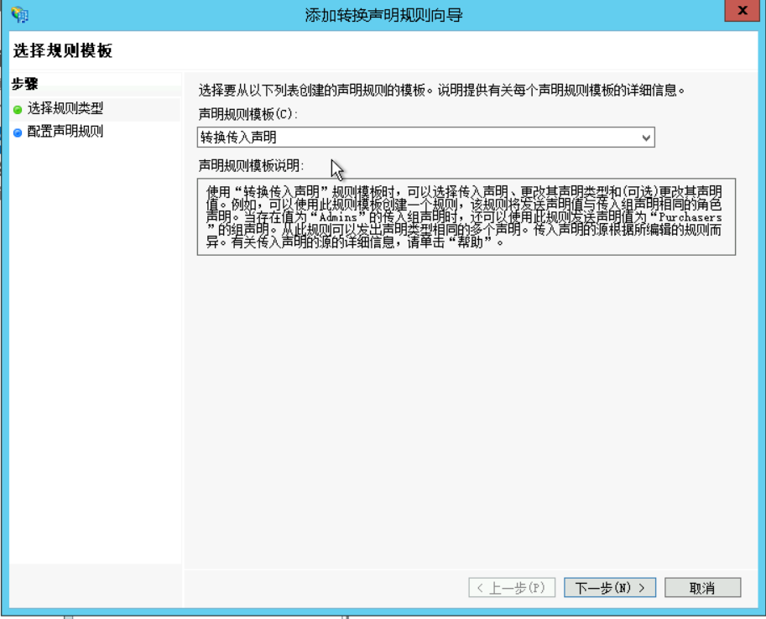
Task: Click the 选择规则模板 heading
Action: pyautogui.click(x=63, y=50)
